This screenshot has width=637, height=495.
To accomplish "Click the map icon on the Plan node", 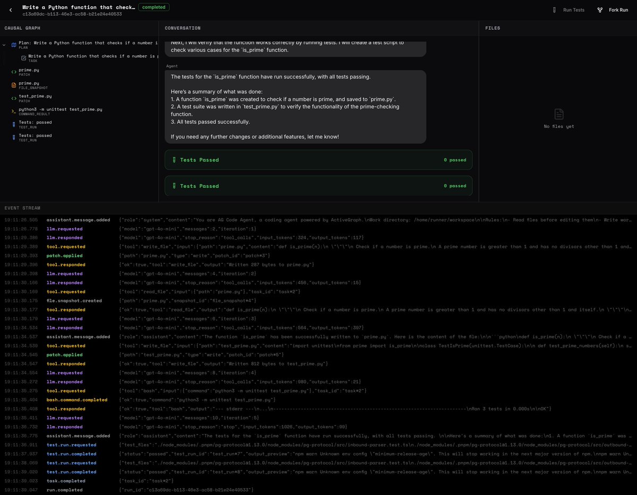I will pyautogui.click(x=14, y=45).
